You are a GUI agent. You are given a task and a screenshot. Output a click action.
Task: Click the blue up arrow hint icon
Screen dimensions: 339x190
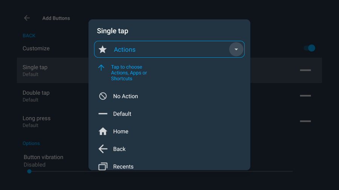coord(101,68)
